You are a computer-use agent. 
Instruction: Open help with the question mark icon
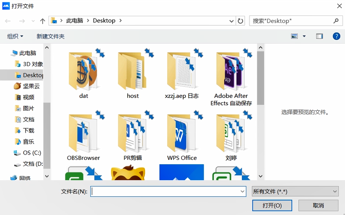336,36
